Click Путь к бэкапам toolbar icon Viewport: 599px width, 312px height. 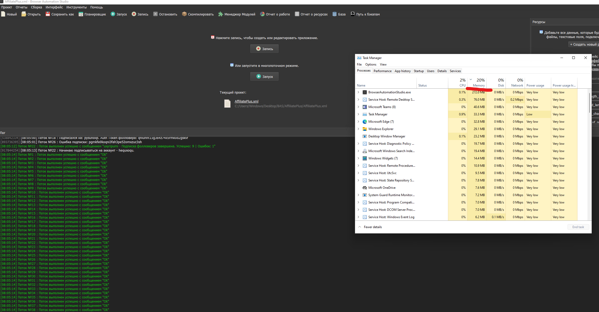353,14
